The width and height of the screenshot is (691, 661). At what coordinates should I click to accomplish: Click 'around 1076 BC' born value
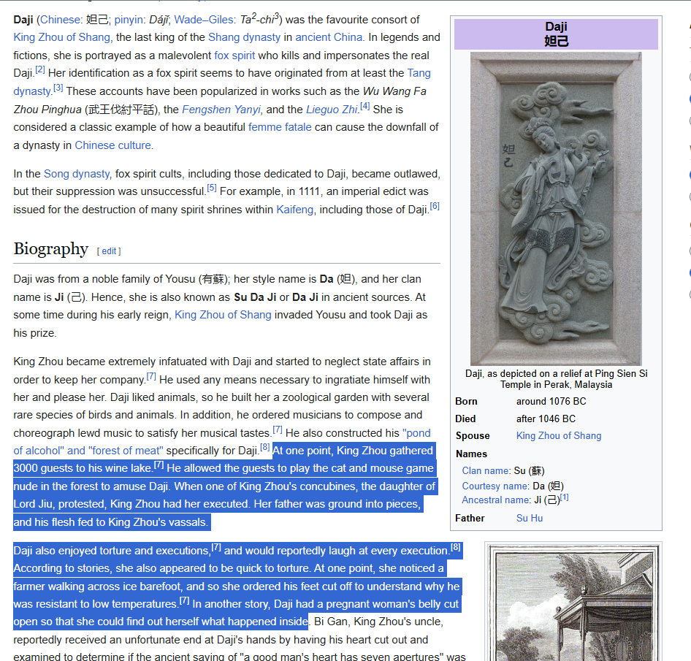[x=551, y=402]
